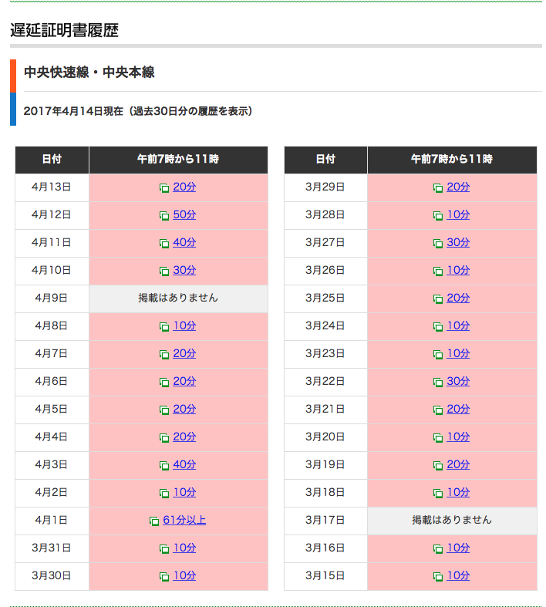
Task: Open the 10分 delay link for March 16
Action: (458, 548)
